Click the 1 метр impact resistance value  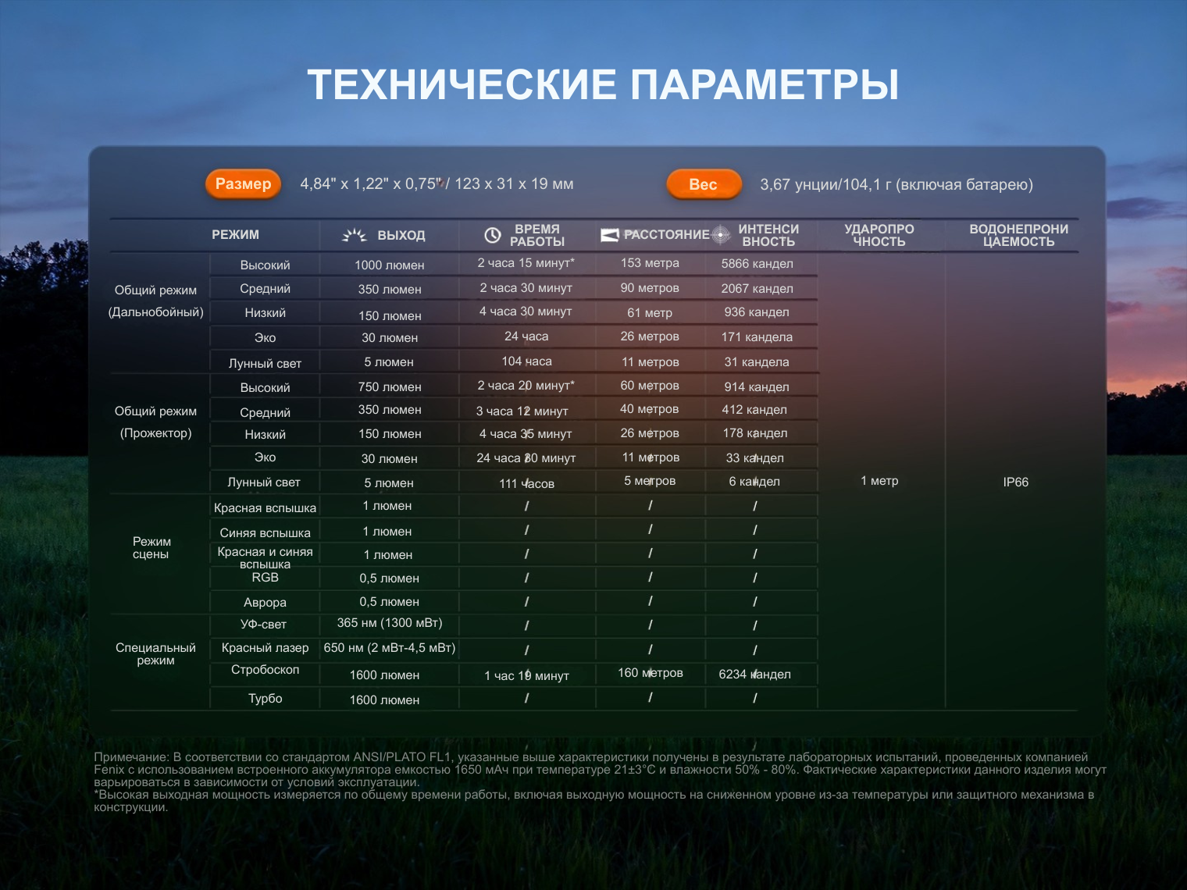(x=879, y=481)
